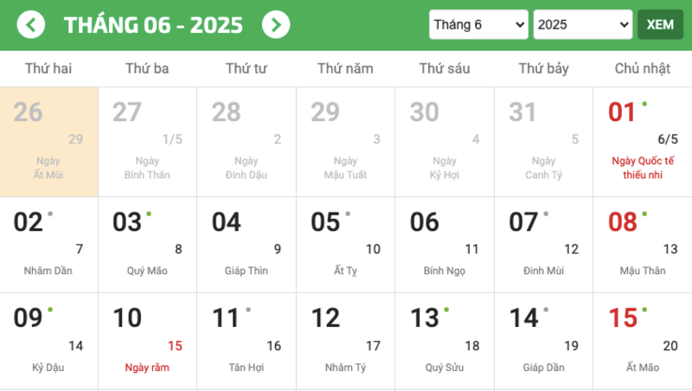Select date 03 Quý Mão

tap(148, 245)
